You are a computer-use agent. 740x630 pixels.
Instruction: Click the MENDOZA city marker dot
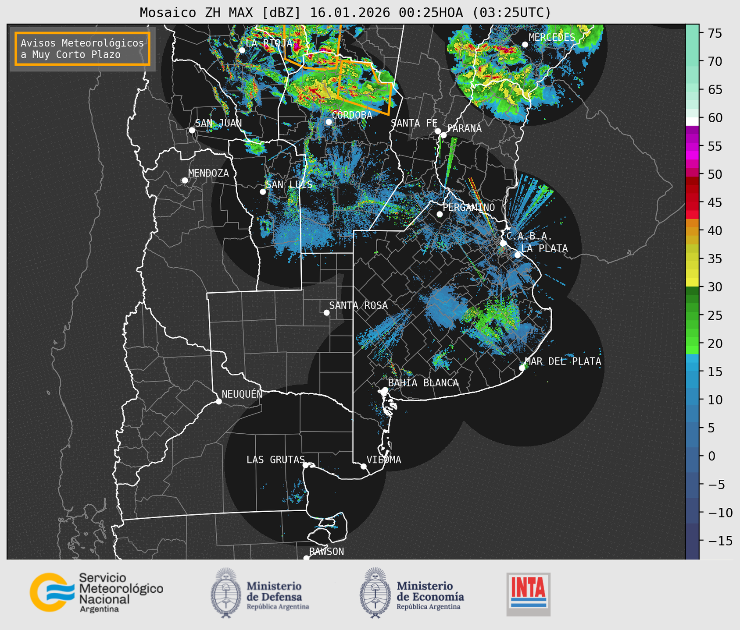[x=185, y=181]
